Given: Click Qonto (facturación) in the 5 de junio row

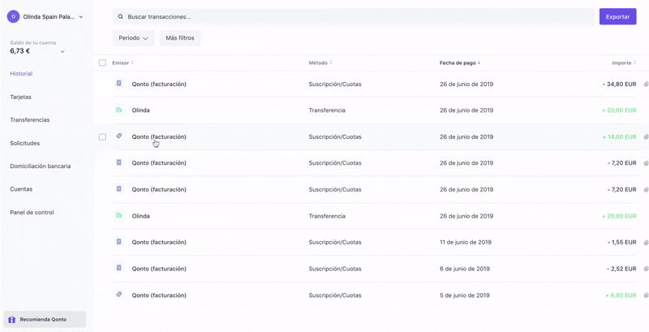Looking at the screenshot, I should pos(159,295).
